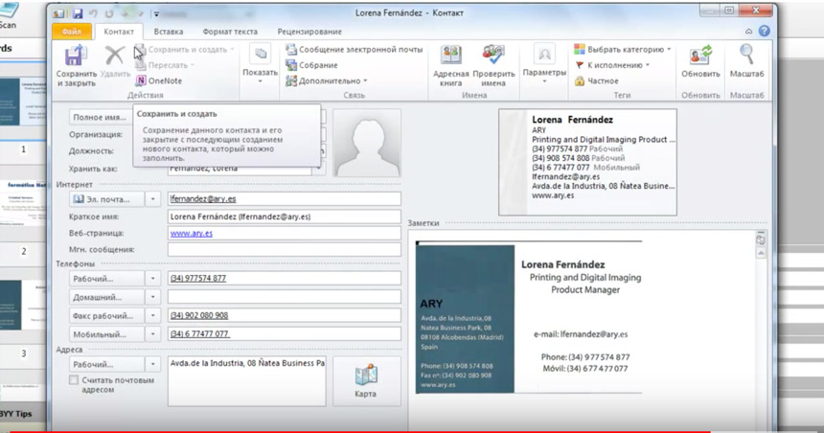
Task: Expand Save and New (Сохранить и создать) dropdown
Action: click(x=232, y=50)
